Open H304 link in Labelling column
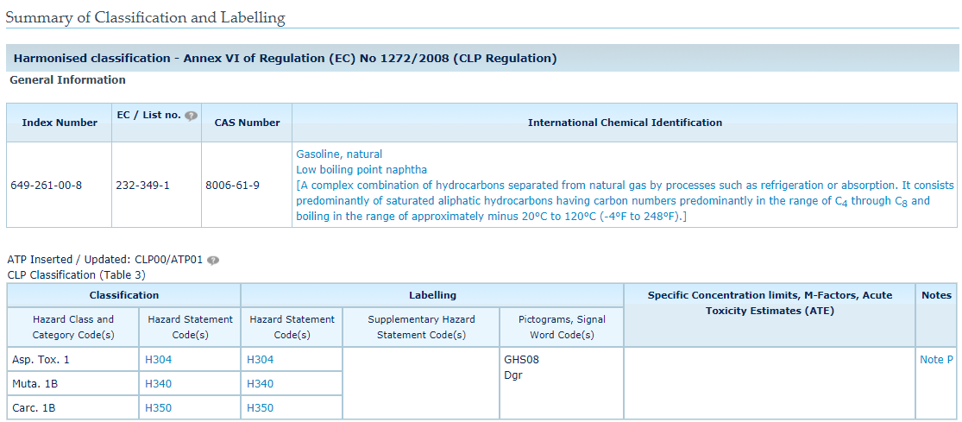The width and height of the screenshot is (962, 422). [260, 360]
